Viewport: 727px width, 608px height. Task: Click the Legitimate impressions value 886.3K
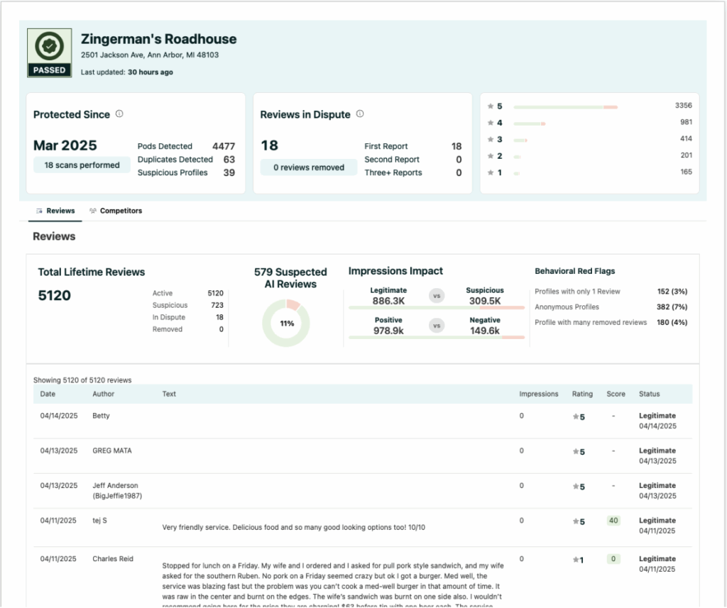388,301
